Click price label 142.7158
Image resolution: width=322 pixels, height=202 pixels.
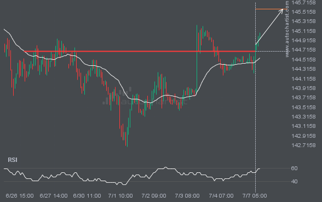[x=303, y=145]
